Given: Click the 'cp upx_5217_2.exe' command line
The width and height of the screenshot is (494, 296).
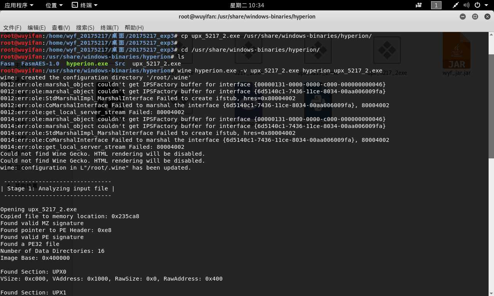Looking at the screenshot, I should [x=276, y=36].
